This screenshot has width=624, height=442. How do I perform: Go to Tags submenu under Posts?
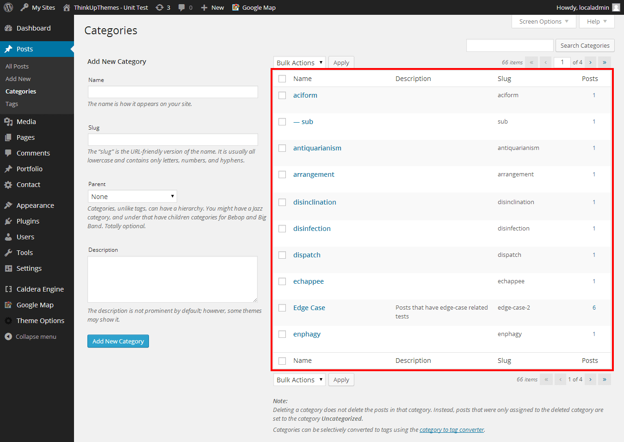(12, 104)
